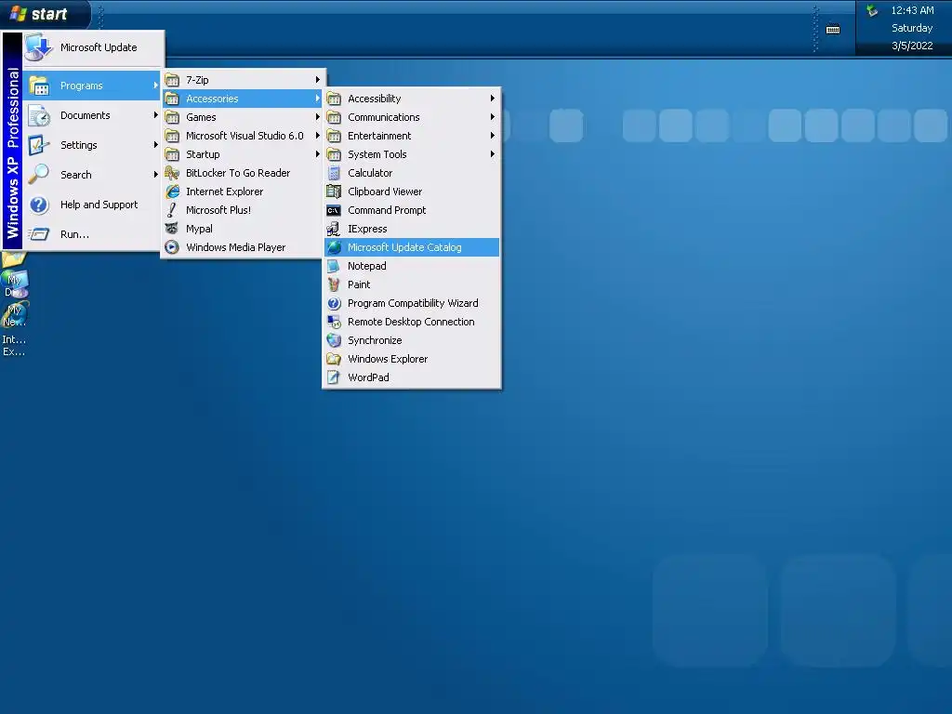Select the Games menu entry
952x714 pixels.
(243, 117)
